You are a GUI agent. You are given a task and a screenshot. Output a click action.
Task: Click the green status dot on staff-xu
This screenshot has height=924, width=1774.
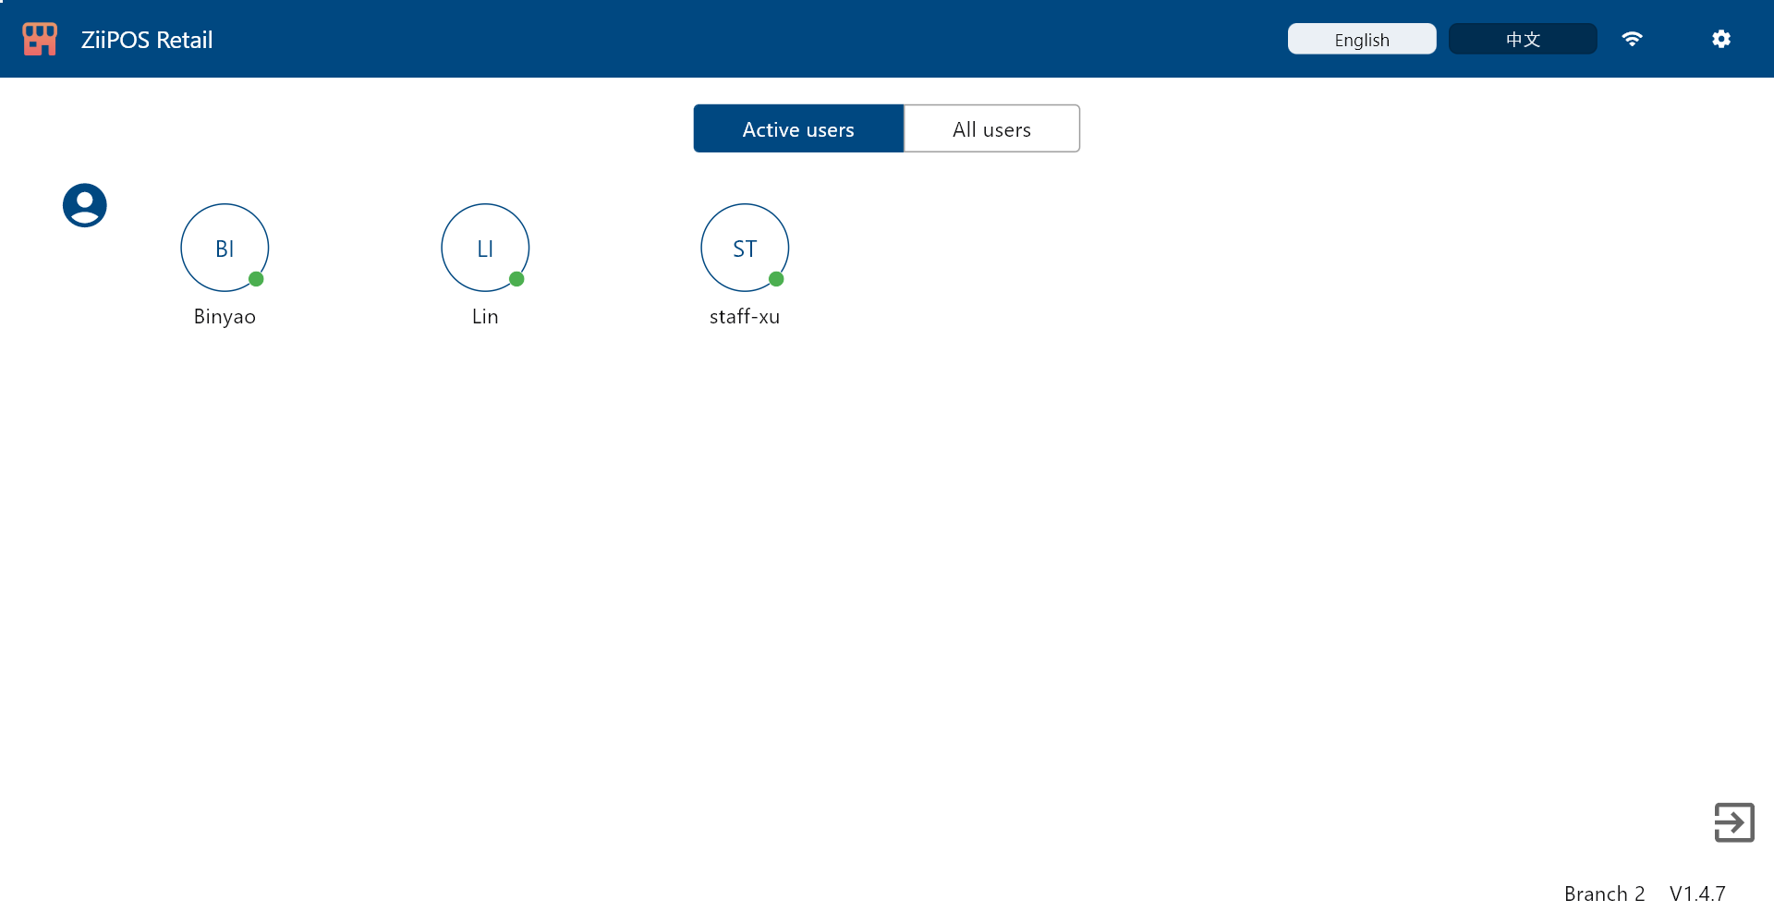(x=777, y=279)
